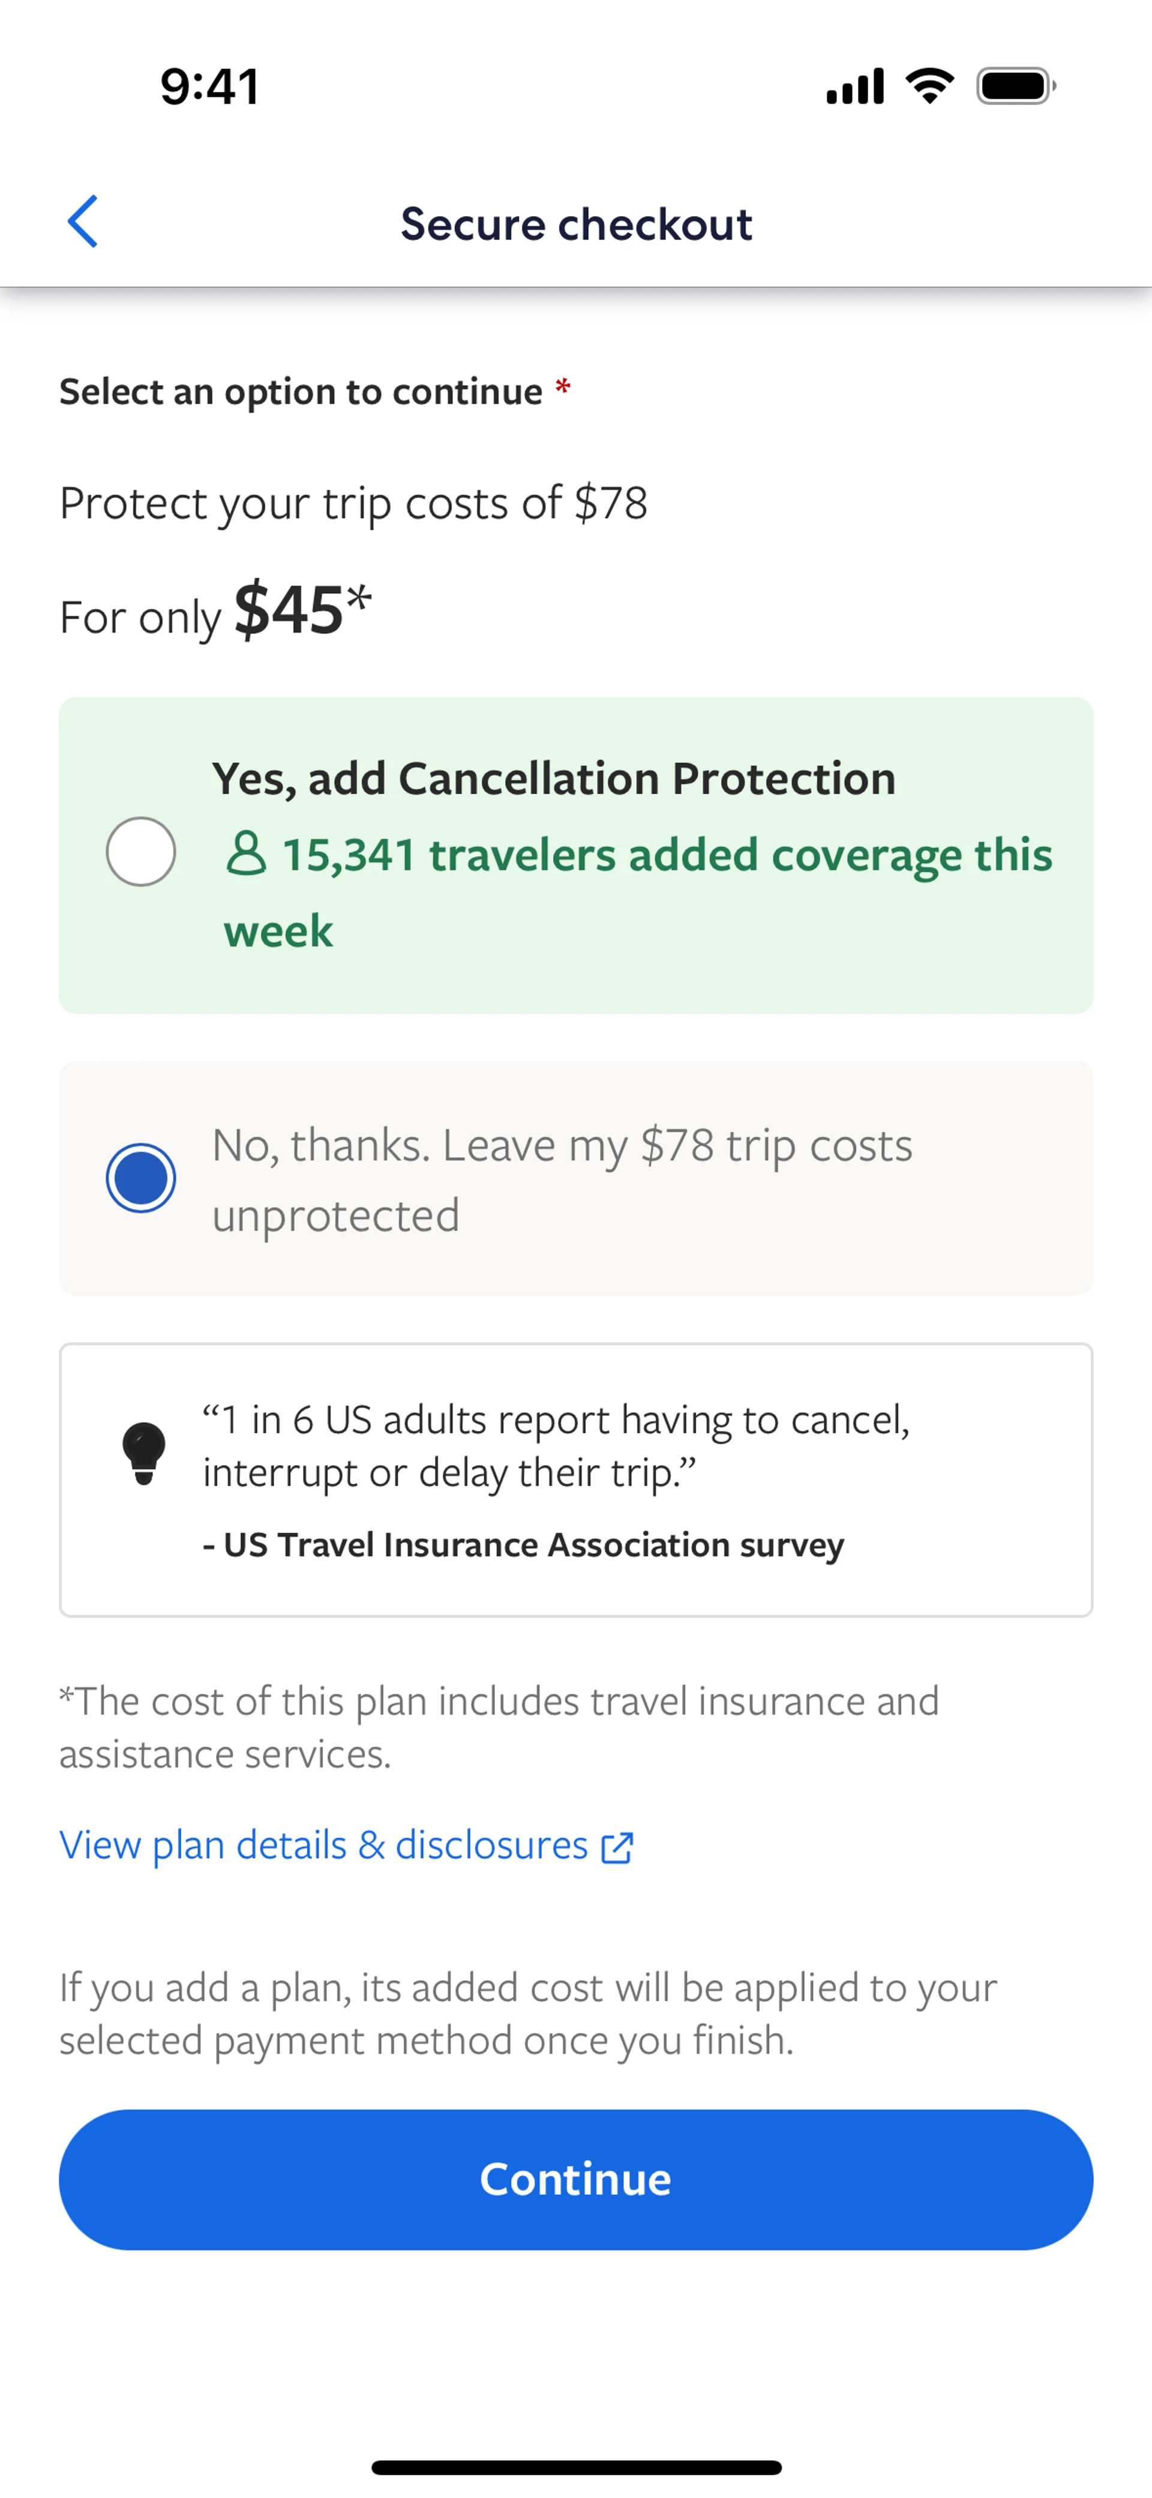Viewport: 1152px width, 2498px height.
Task: Tap the home indicator bar
Action: pos(576,2467)
